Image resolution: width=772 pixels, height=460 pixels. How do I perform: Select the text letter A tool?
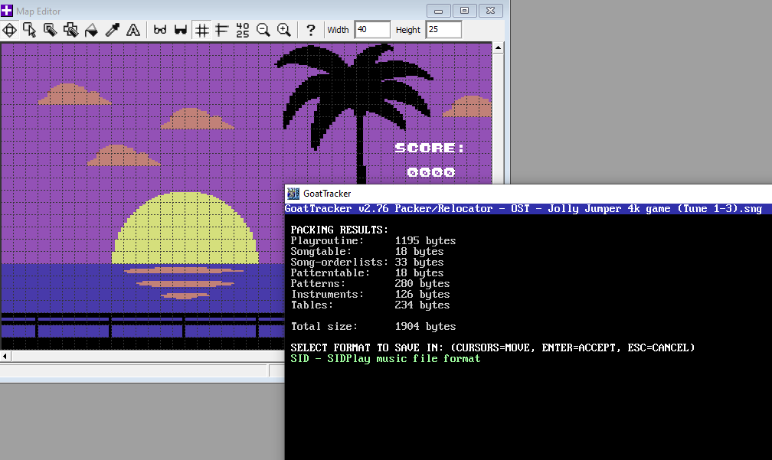(x=133, y=30)
